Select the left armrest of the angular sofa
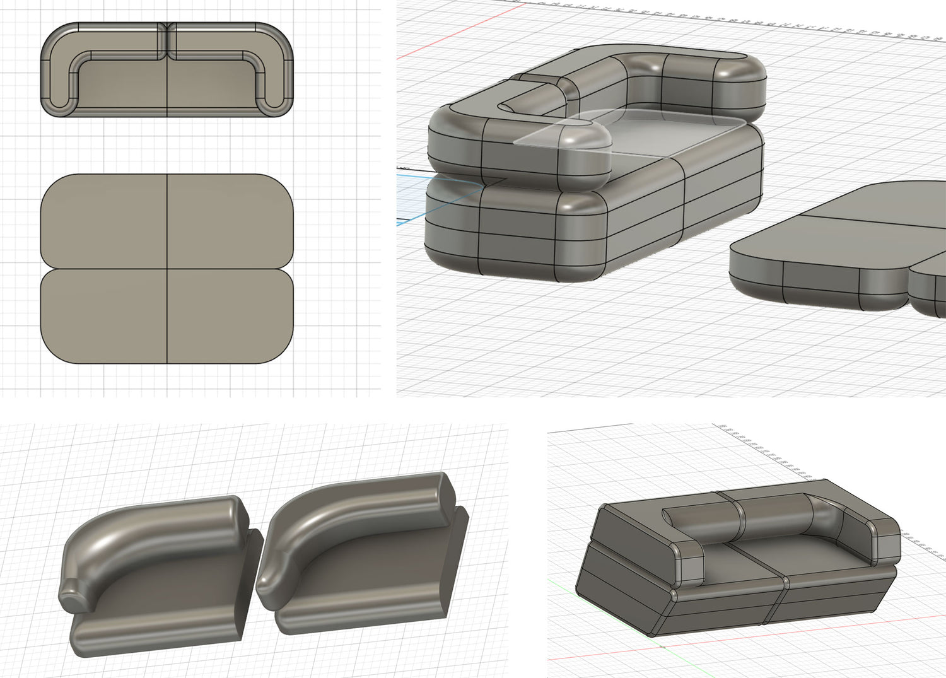The image size is (946, 678). pyautogui.click(x=687, y=560)
